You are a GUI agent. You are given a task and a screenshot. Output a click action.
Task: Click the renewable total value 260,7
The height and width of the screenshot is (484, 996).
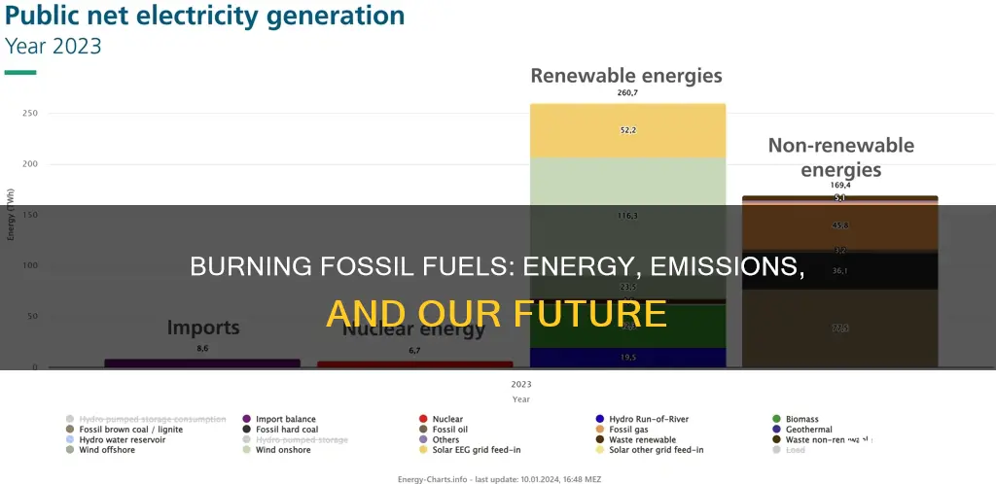[627, 92]
